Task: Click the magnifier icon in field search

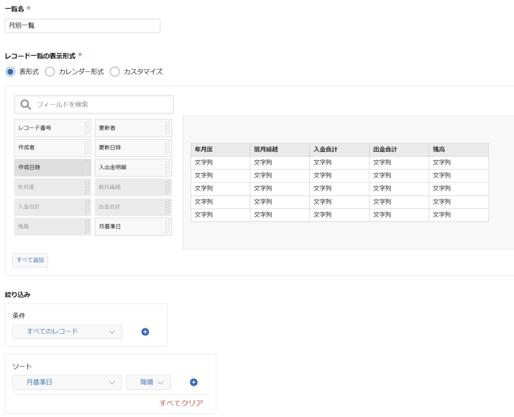Action: click(26, 104)
